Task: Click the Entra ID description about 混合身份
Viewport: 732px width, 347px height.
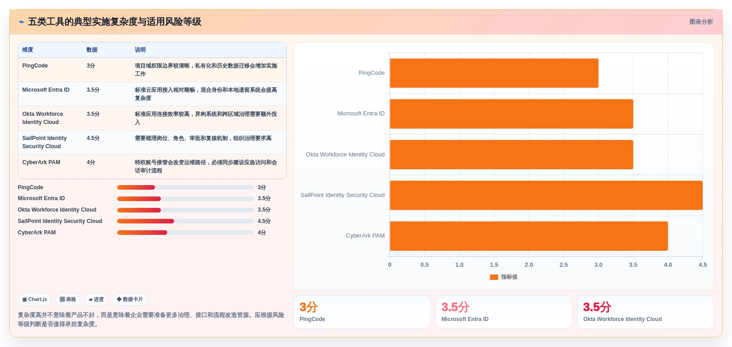Action: tap(206, 94)
